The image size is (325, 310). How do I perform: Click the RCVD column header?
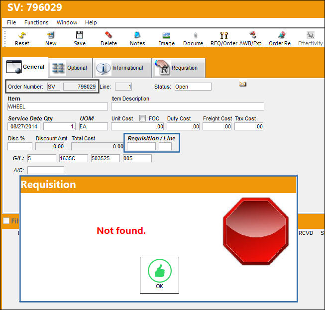coord(306,233)
